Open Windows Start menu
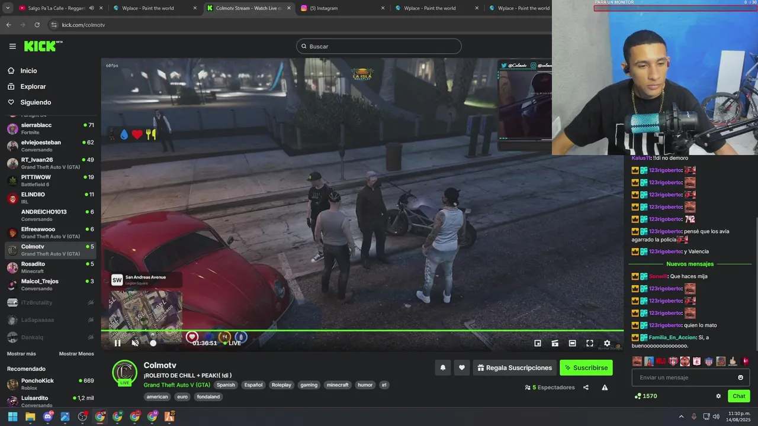The image size is (758, 426). coord(12,417)
